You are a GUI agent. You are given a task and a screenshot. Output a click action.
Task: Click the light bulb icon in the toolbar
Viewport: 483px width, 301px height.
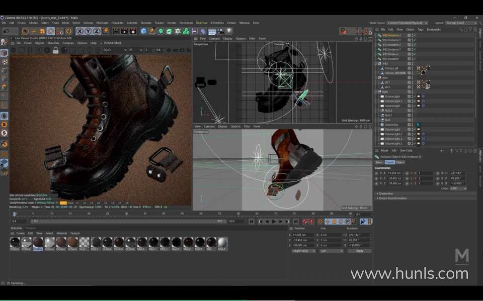(229, 31)
